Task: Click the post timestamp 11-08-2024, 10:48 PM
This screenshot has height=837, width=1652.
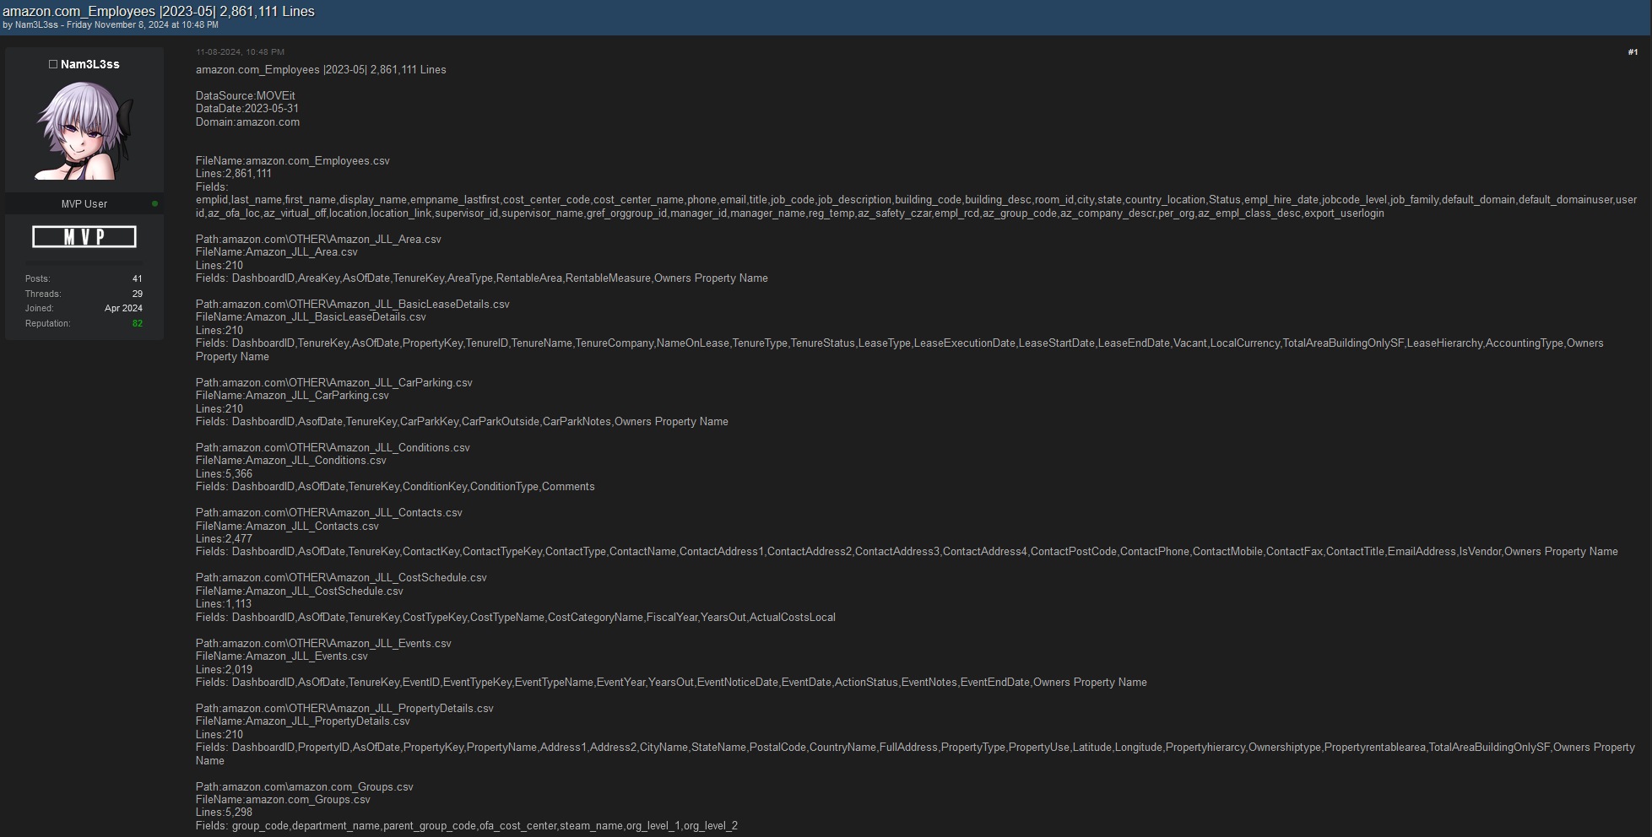Action: [240, 52]
